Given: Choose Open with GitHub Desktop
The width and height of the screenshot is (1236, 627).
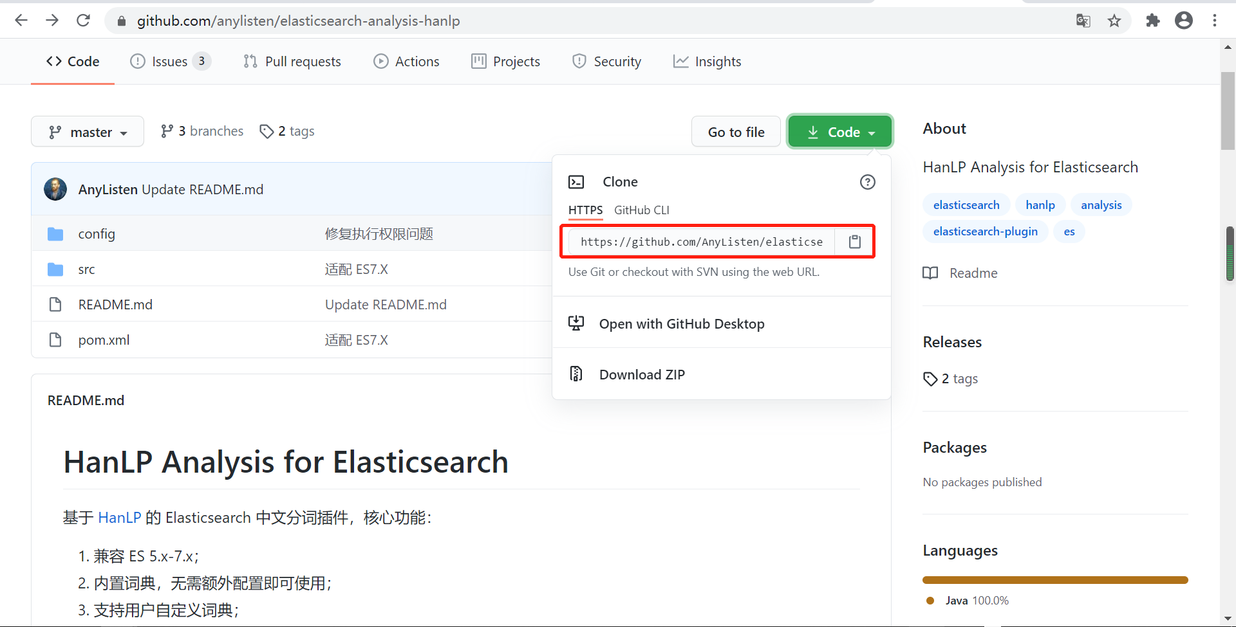Looking at the screenshot, I should (722, 323).
